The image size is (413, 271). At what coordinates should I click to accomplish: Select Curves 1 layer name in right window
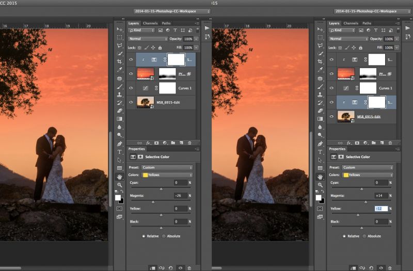pos(385,88)
